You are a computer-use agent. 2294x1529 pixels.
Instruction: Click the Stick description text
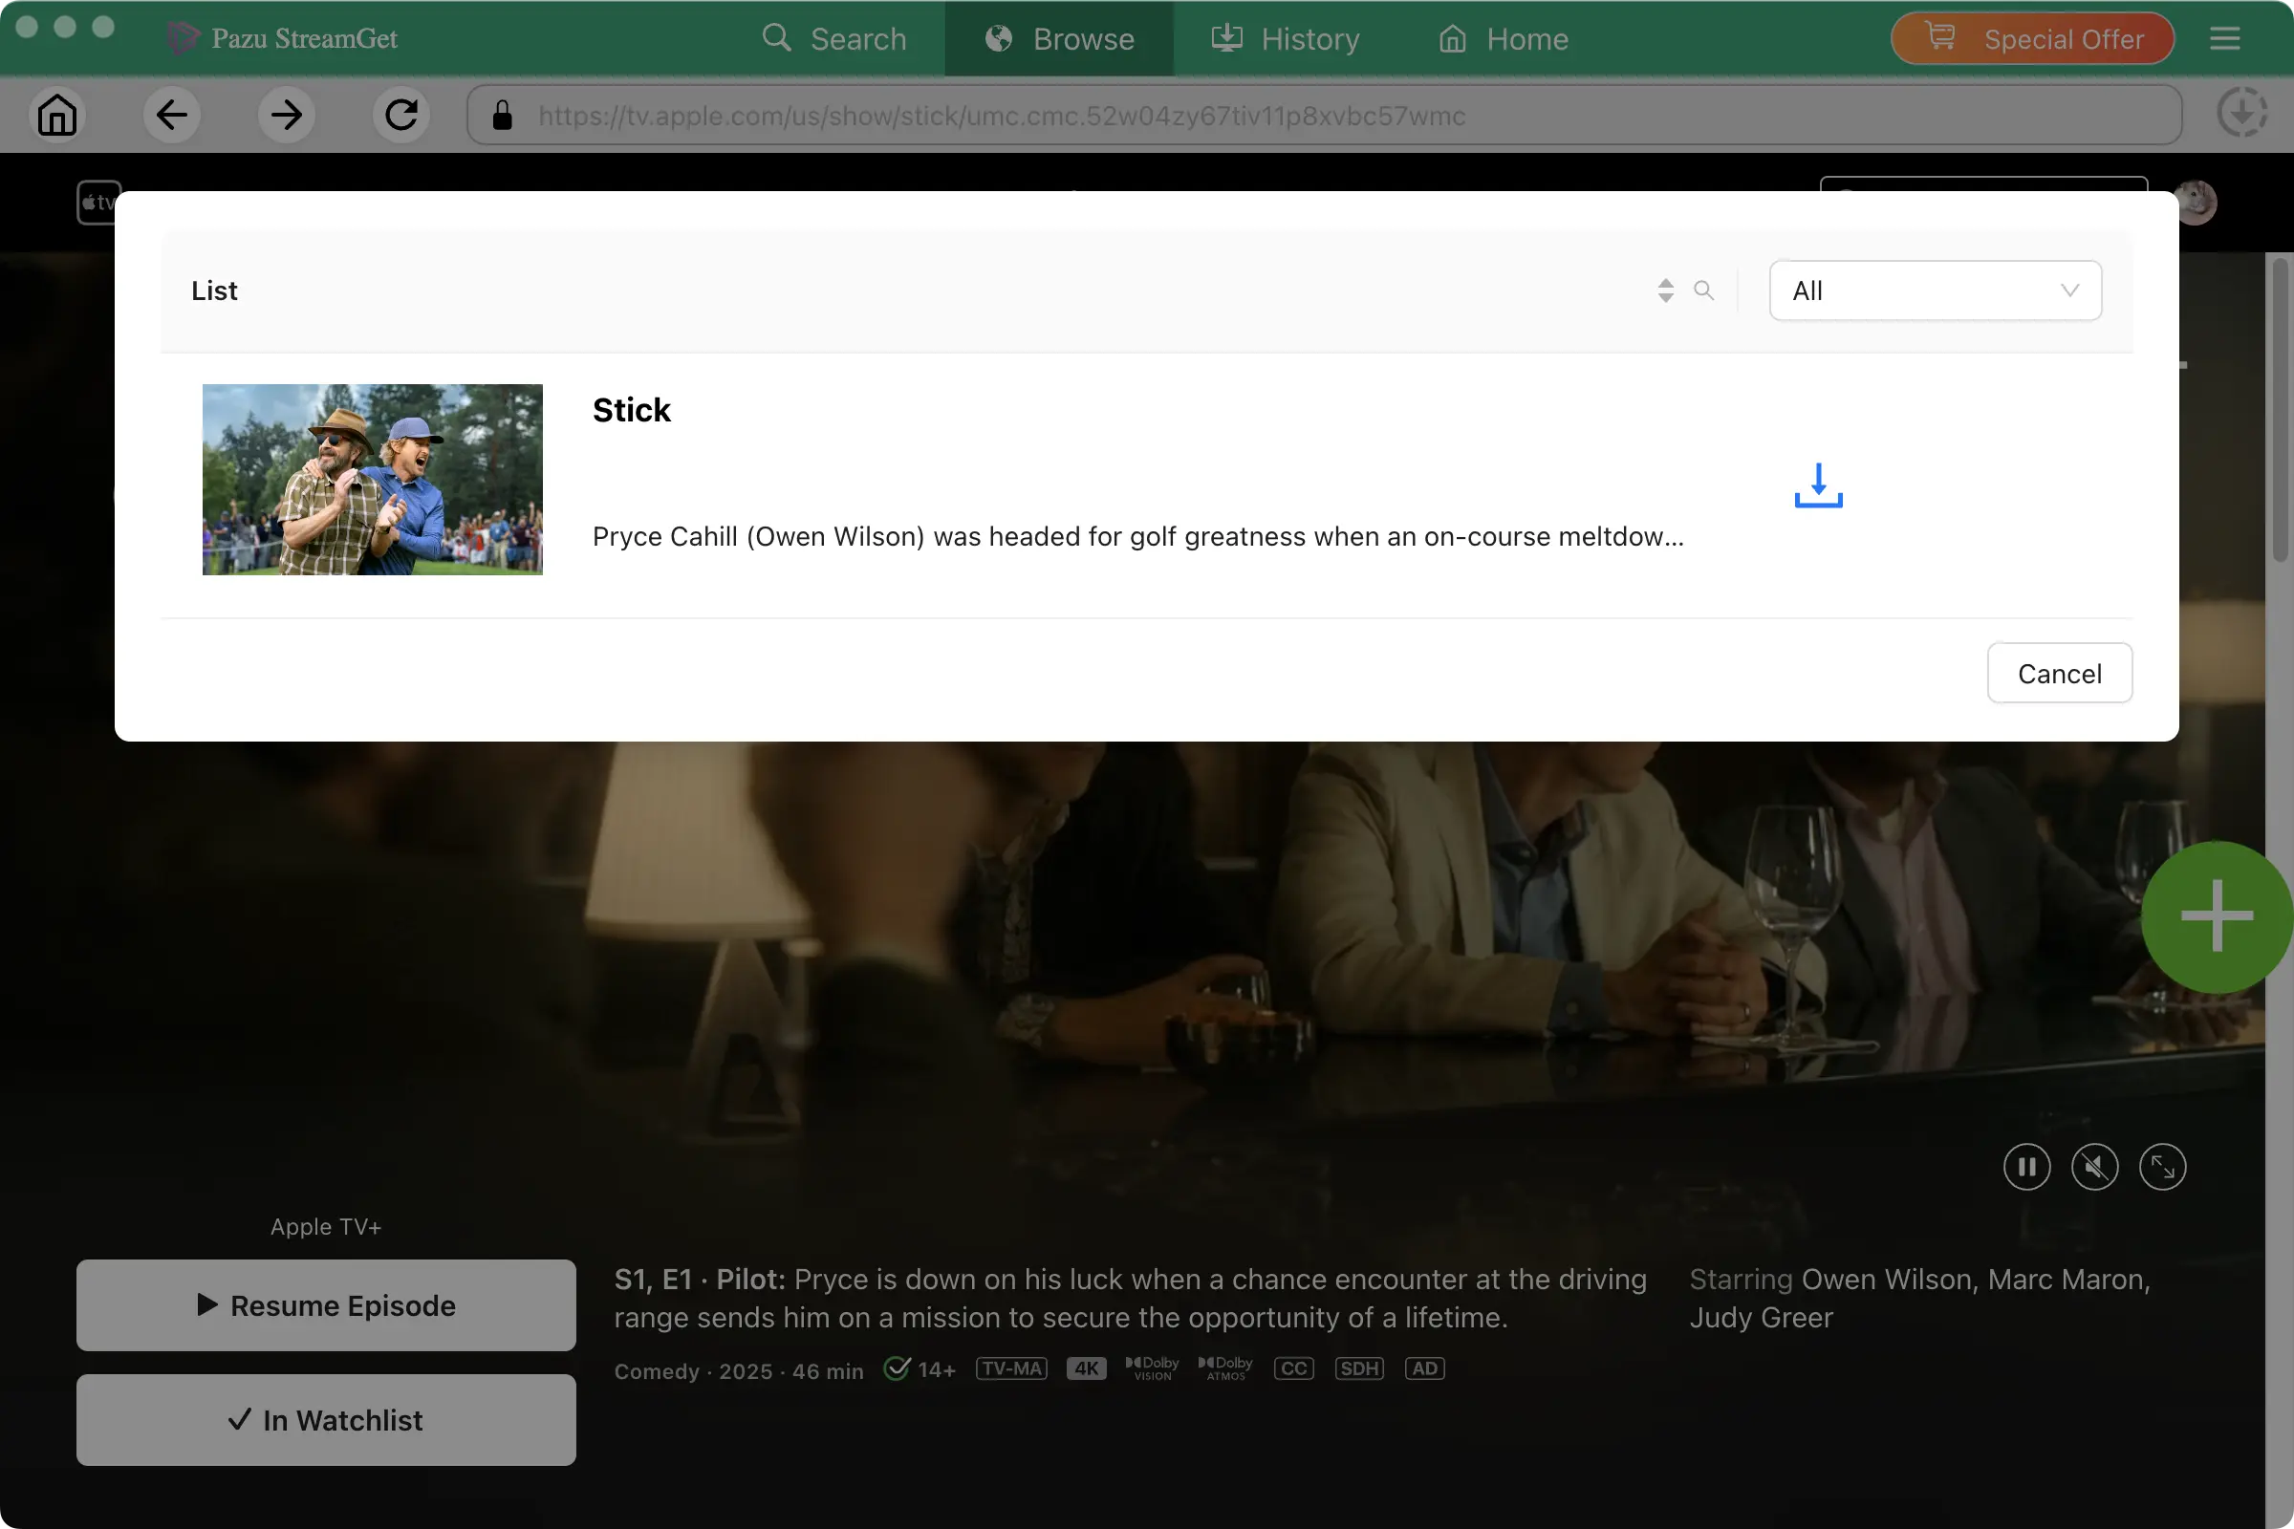point(1138,536)
